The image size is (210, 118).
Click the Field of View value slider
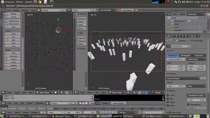(176, 59)
